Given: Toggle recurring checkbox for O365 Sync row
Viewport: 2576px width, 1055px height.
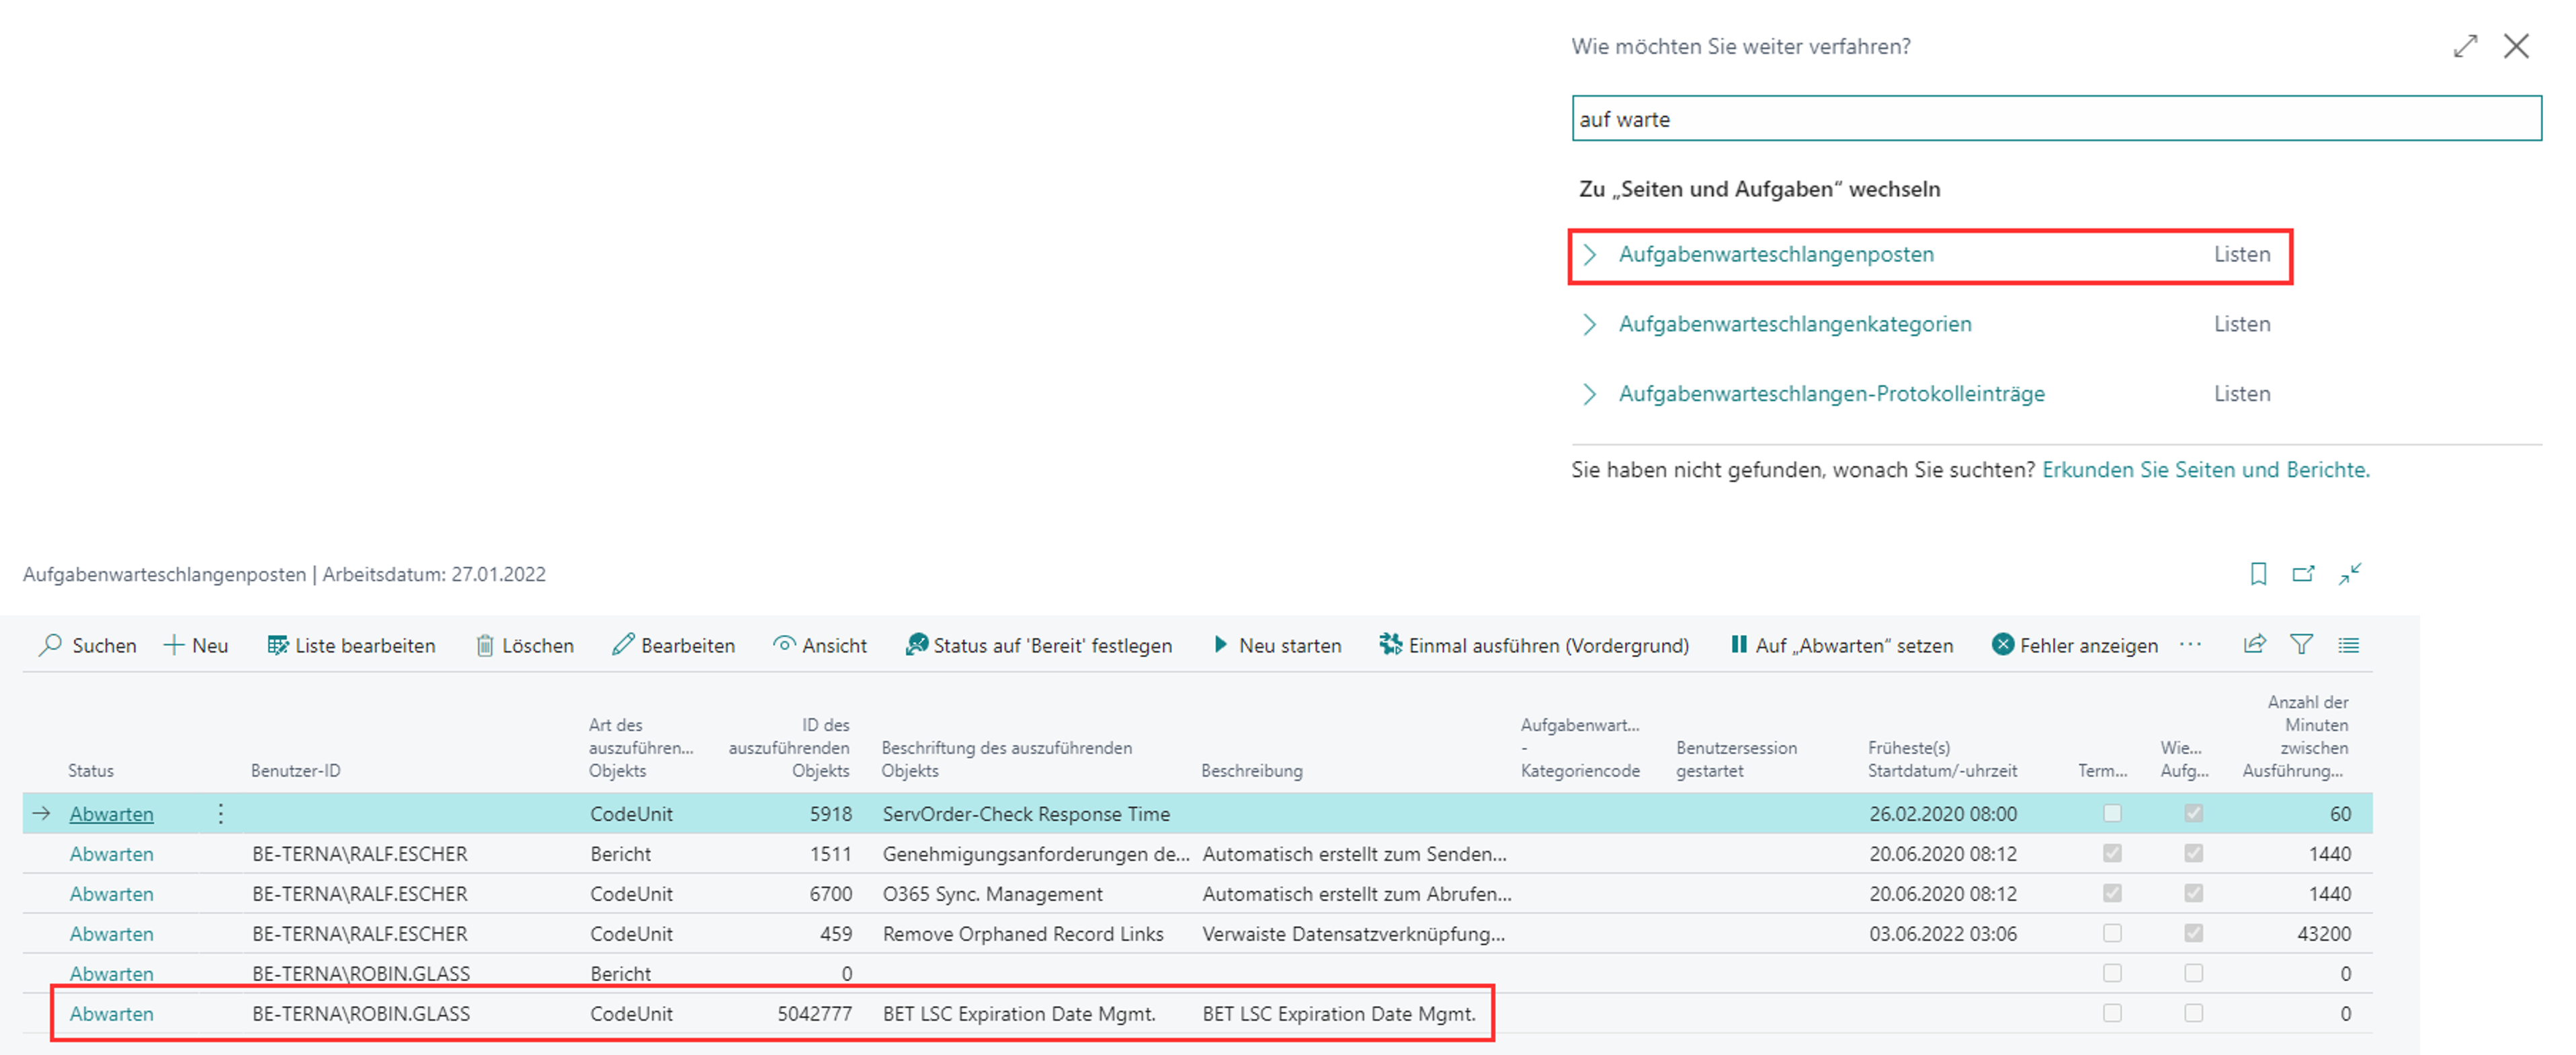Looking at the screenshot, I should [x=2193, y=893].
